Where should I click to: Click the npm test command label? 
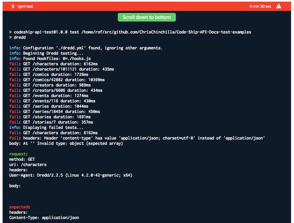[25, 6]
